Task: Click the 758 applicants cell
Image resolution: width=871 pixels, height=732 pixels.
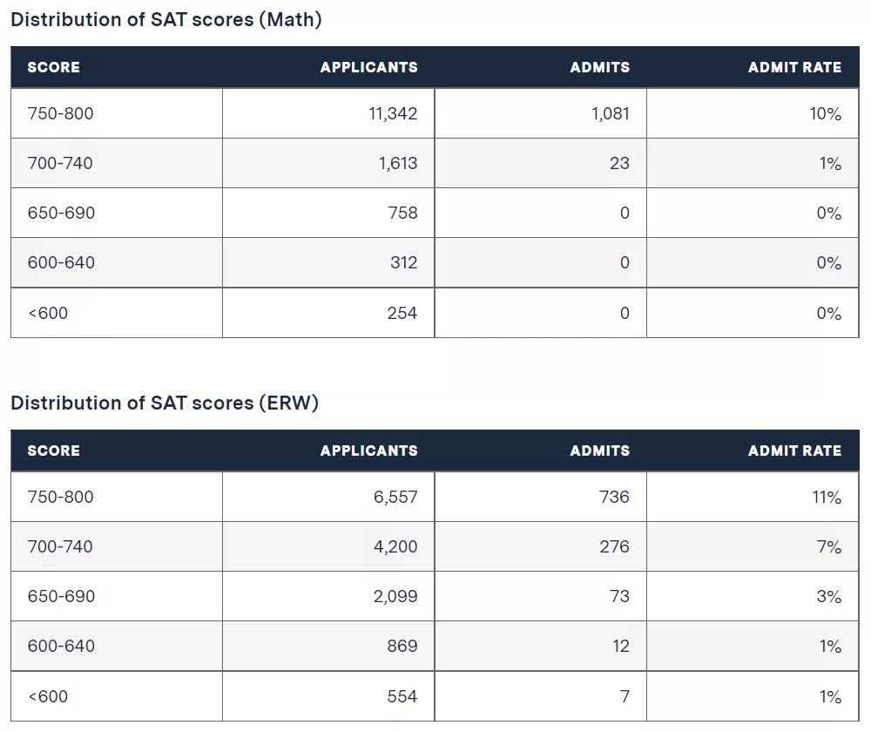Action: point(403,213)
